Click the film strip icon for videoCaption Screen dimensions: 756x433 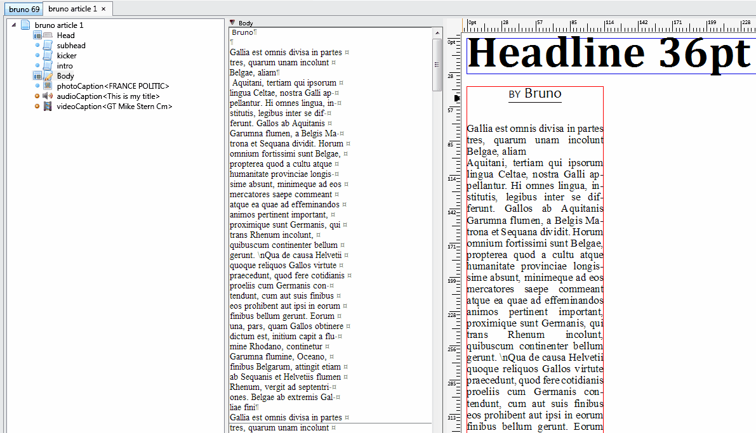click(48, 106)
